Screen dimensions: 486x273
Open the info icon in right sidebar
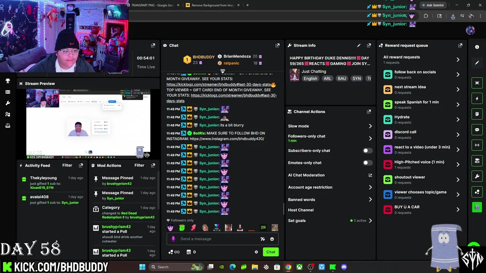coord(477,47)
